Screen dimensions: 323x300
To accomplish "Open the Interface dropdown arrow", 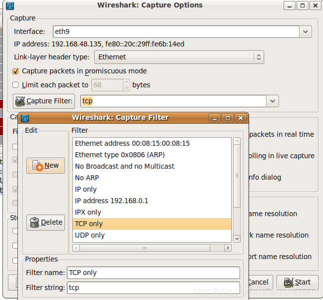I will [x=306, y=32].
